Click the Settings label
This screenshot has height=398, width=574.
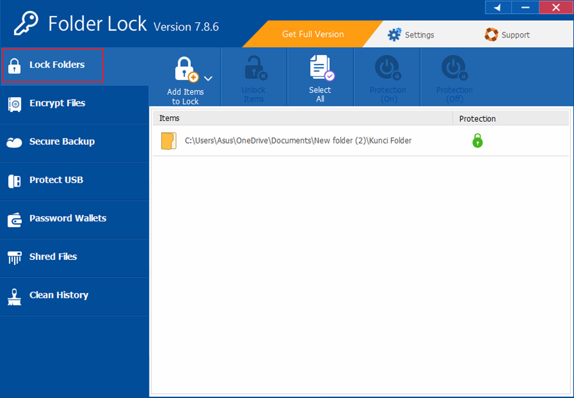(x=419, y=35)
